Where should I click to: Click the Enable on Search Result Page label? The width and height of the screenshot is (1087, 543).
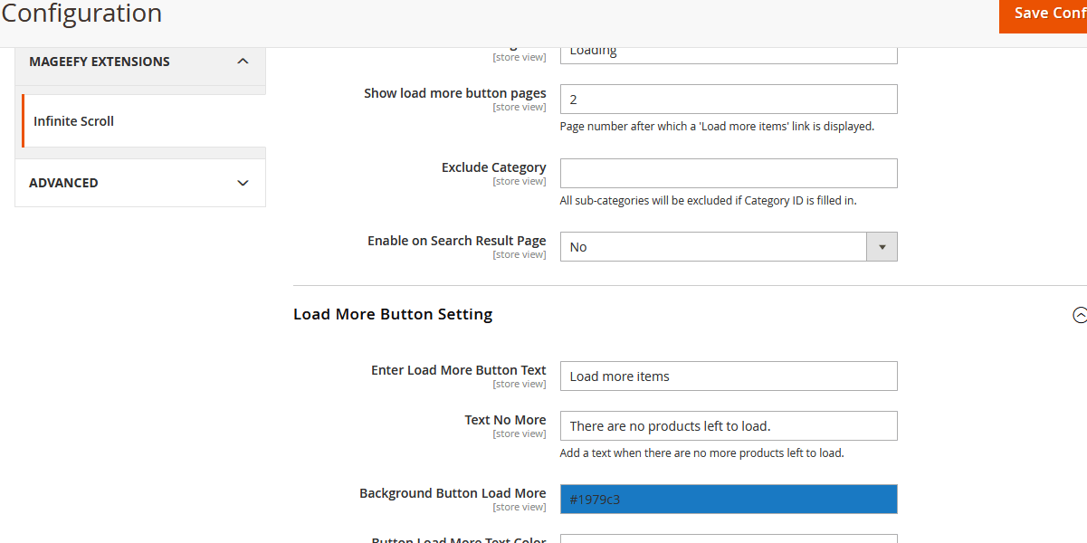(x=456, y=241)
